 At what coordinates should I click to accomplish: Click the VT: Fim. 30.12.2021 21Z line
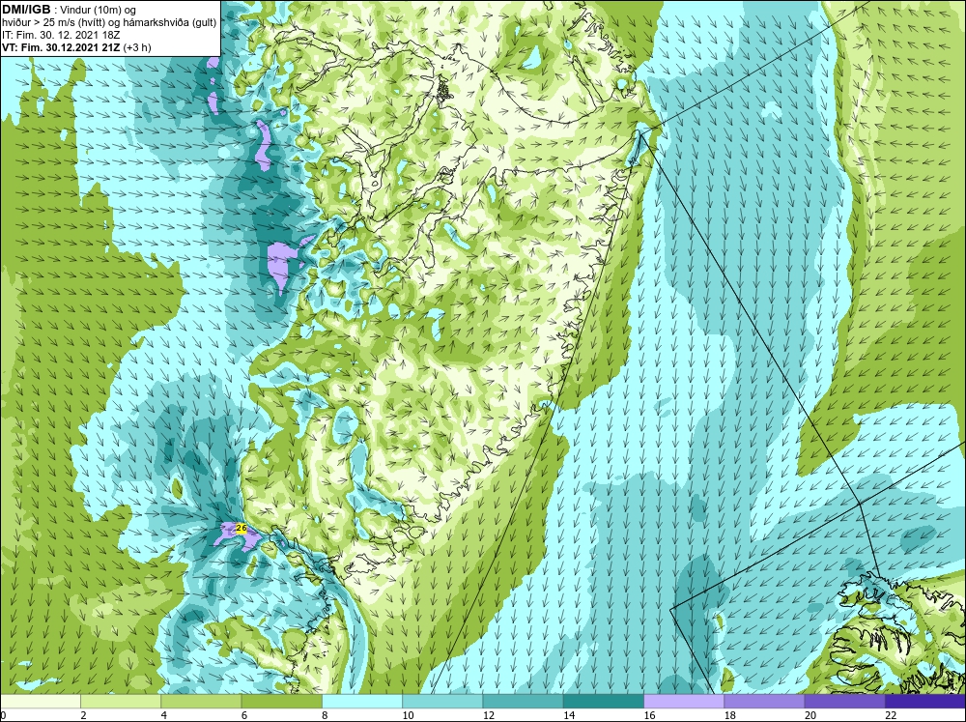[76, 47]
